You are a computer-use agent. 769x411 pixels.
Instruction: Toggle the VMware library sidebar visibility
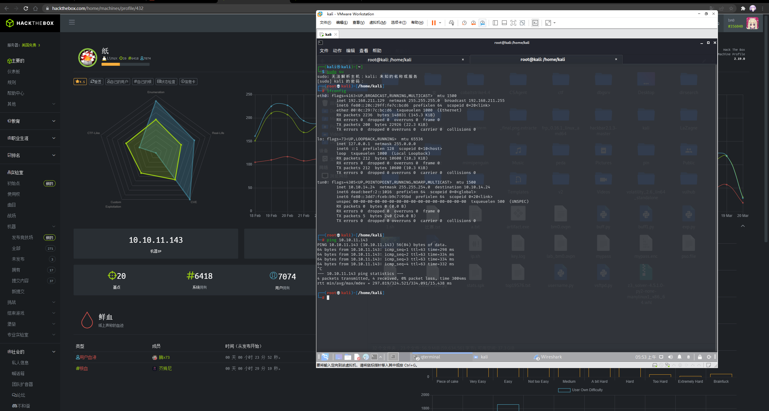coord(496,23)
